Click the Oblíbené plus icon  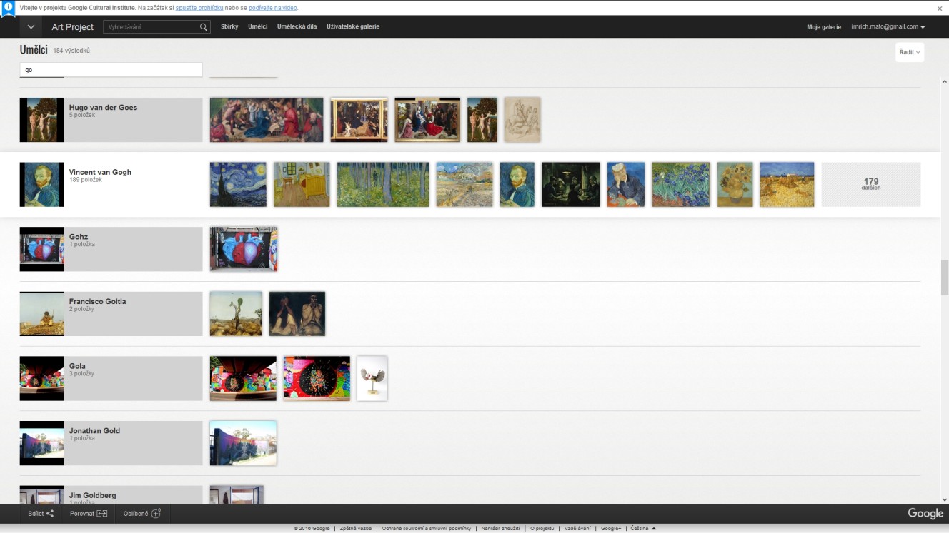156,514
